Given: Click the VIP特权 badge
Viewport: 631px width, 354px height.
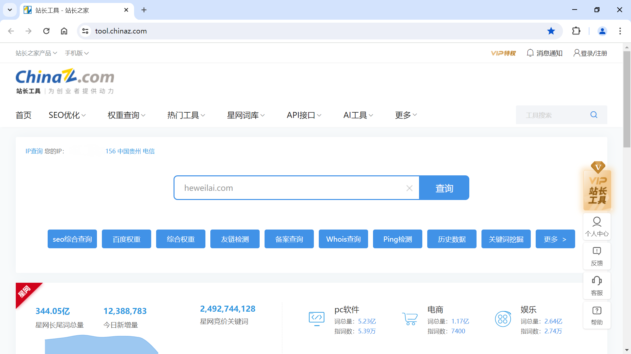Looking at the screenshot, I should pos(503,53).
